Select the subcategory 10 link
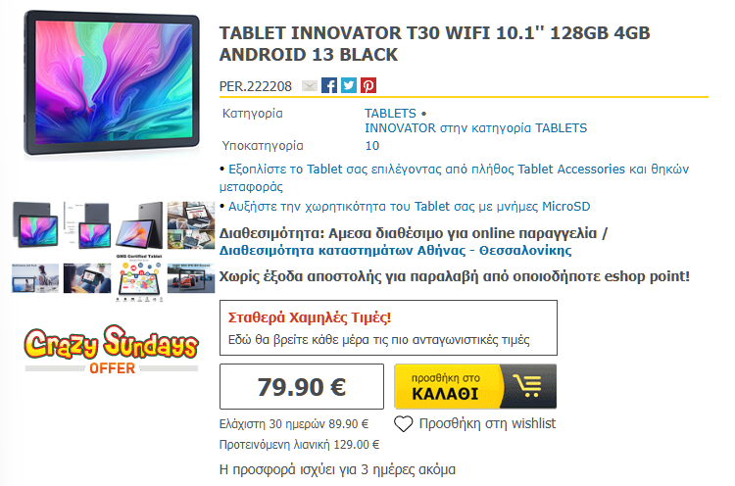This screenshot has height=486, width=735. (372, 146)
